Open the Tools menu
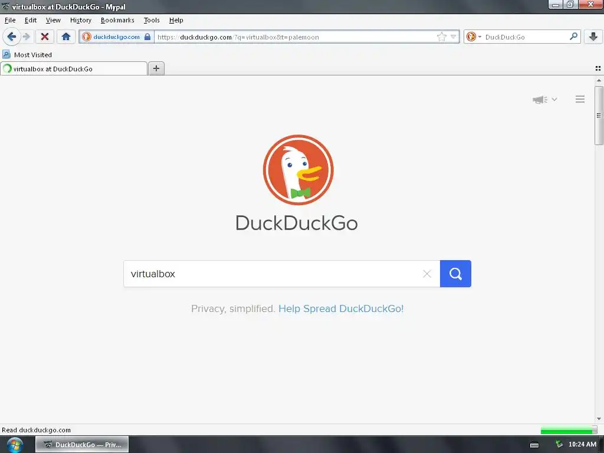The image size is (604, 453). tap(152, 20)
